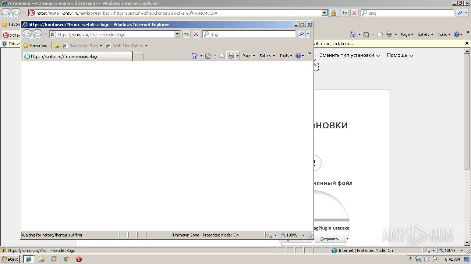Stop loading in front kontur.ru window
Screen dimensions: 471x264
point(196,34)
